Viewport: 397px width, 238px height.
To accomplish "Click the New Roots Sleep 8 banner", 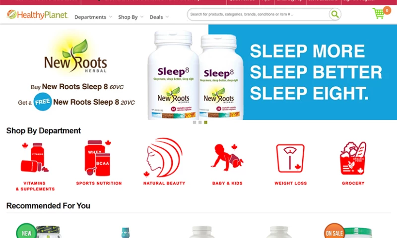I will click(198, 72).
